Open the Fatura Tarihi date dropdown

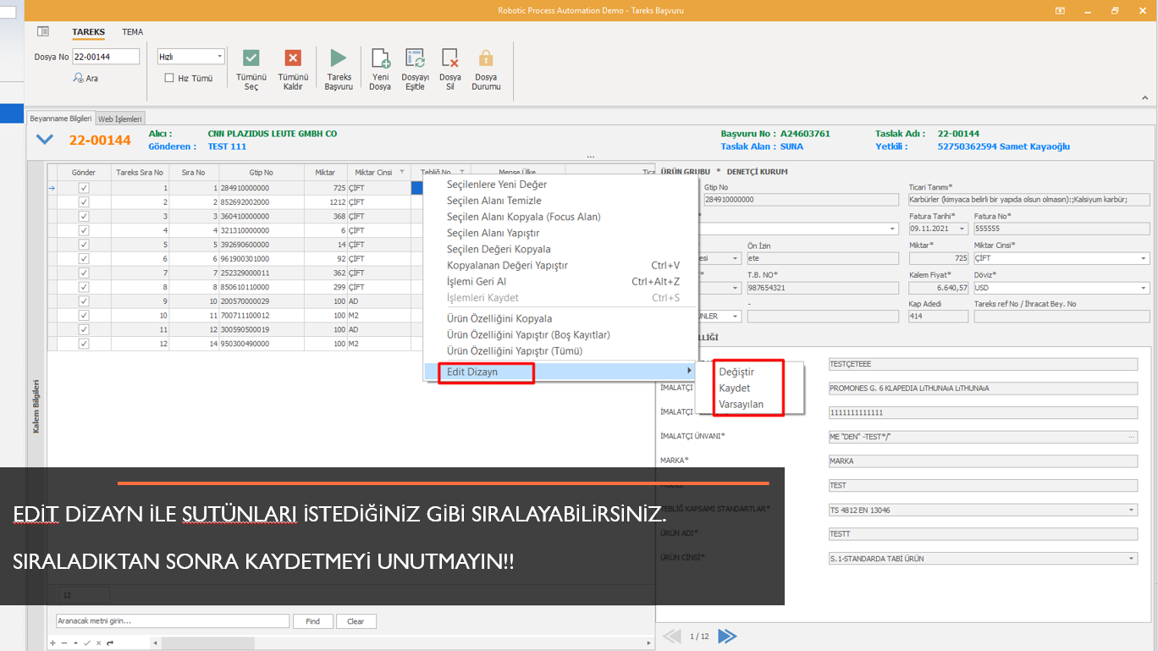point(962,229)
